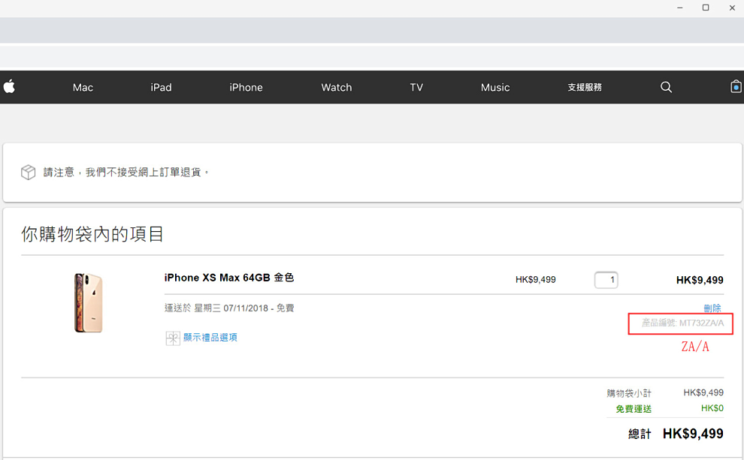Click the Apple logo in navigation bar
This screenshot has height=460, width=744.
(9, 87)
